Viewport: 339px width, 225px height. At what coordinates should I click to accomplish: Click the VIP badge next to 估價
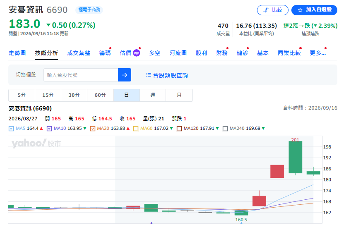137,53
